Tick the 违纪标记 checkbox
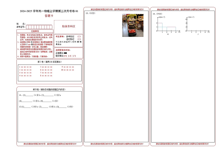This screenshot has width=222, height=157. [79, 39]
